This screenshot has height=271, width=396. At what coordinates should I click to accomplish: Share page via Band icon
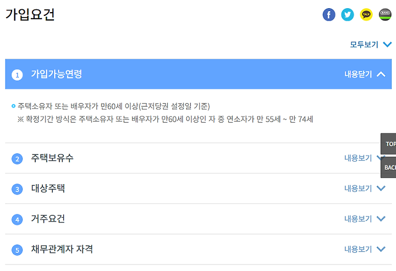pyautogui.click(x=385, y=15)
